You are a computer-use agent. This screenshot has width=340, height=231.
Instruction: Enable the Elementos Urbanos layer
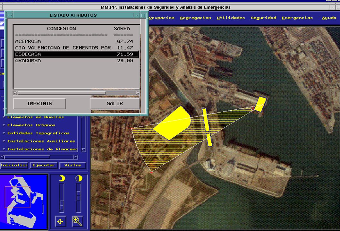(4, 125)
